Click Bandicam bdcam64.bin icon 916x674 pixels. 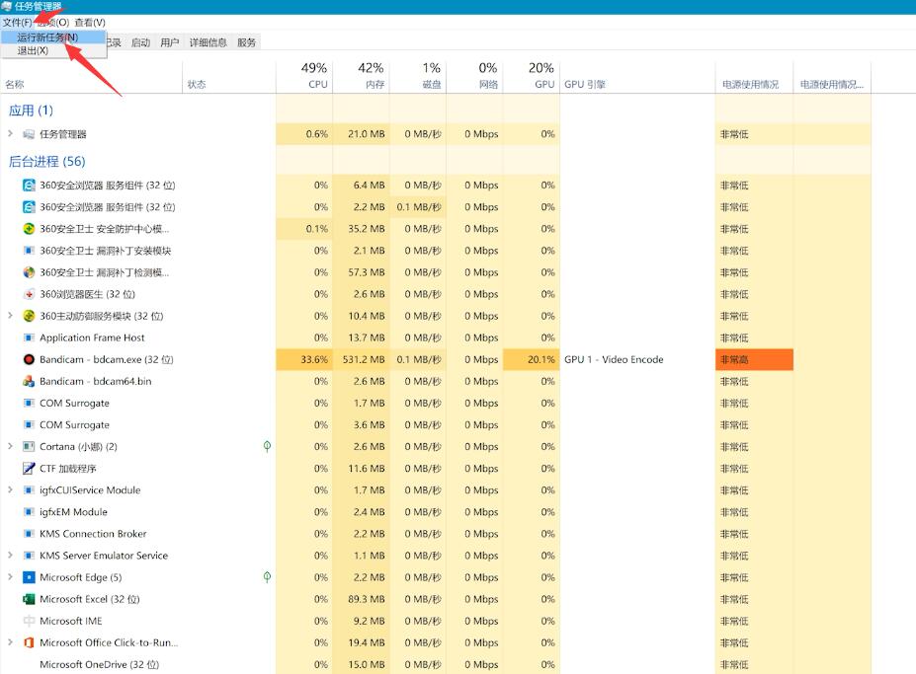(x=29, y=382)
